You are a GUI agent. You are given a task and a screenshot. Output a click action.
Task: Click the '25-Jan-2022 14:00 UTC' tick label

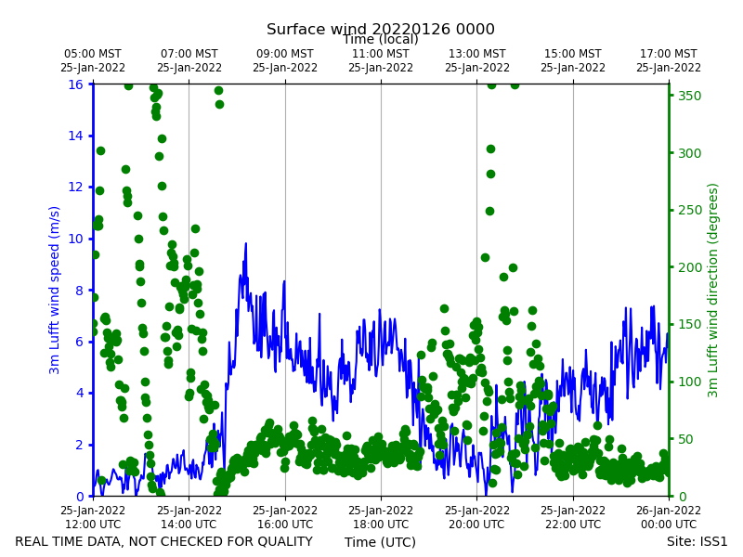[x=189, y=517]
